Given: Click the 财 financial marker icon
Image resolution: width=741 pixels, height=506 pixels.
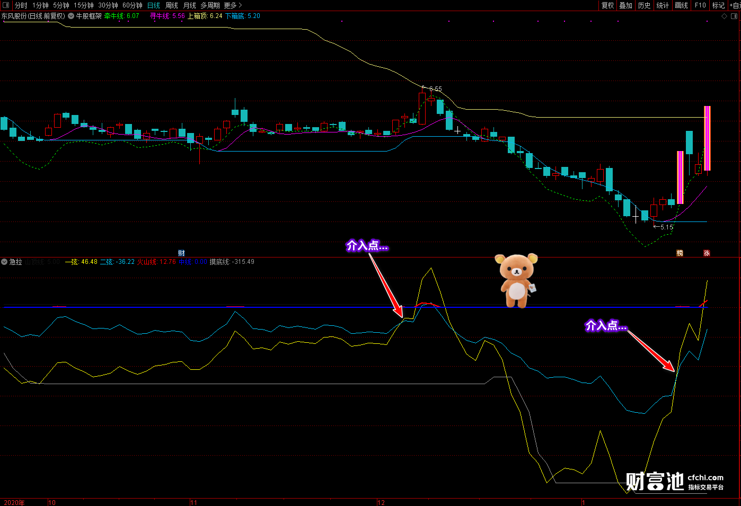Looking at the screenshot, I should (181, 253).
